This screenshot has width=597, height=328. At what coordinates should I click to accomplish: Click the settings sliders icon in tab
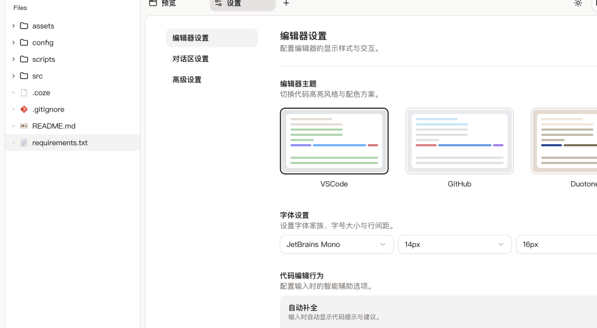click(x=218, y=3)
